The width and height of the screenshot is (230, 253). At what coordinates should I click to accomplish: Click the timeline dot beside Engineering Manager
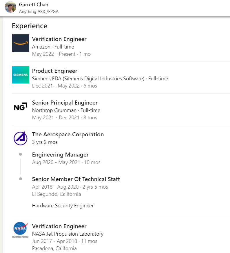point(21,155)
